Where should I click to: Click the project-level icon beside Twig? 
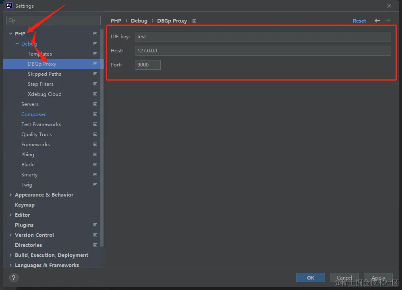(x=95, y=184)
